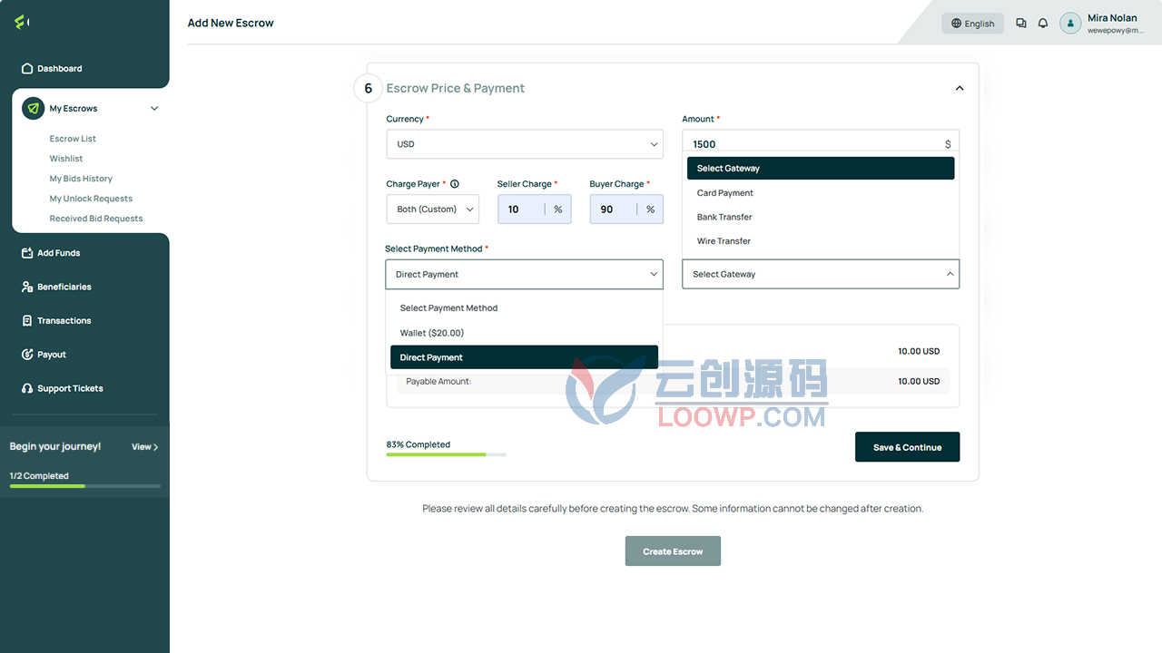Click the Save & Continue button

(907, 447)
